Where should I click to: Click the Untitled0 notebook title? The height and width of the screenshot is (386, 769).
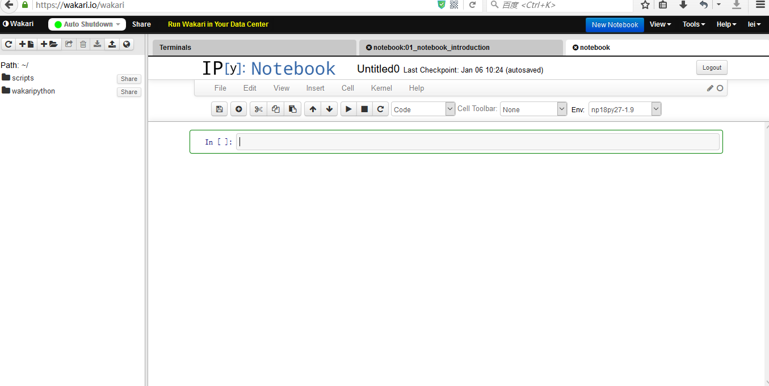coord(378,69)
